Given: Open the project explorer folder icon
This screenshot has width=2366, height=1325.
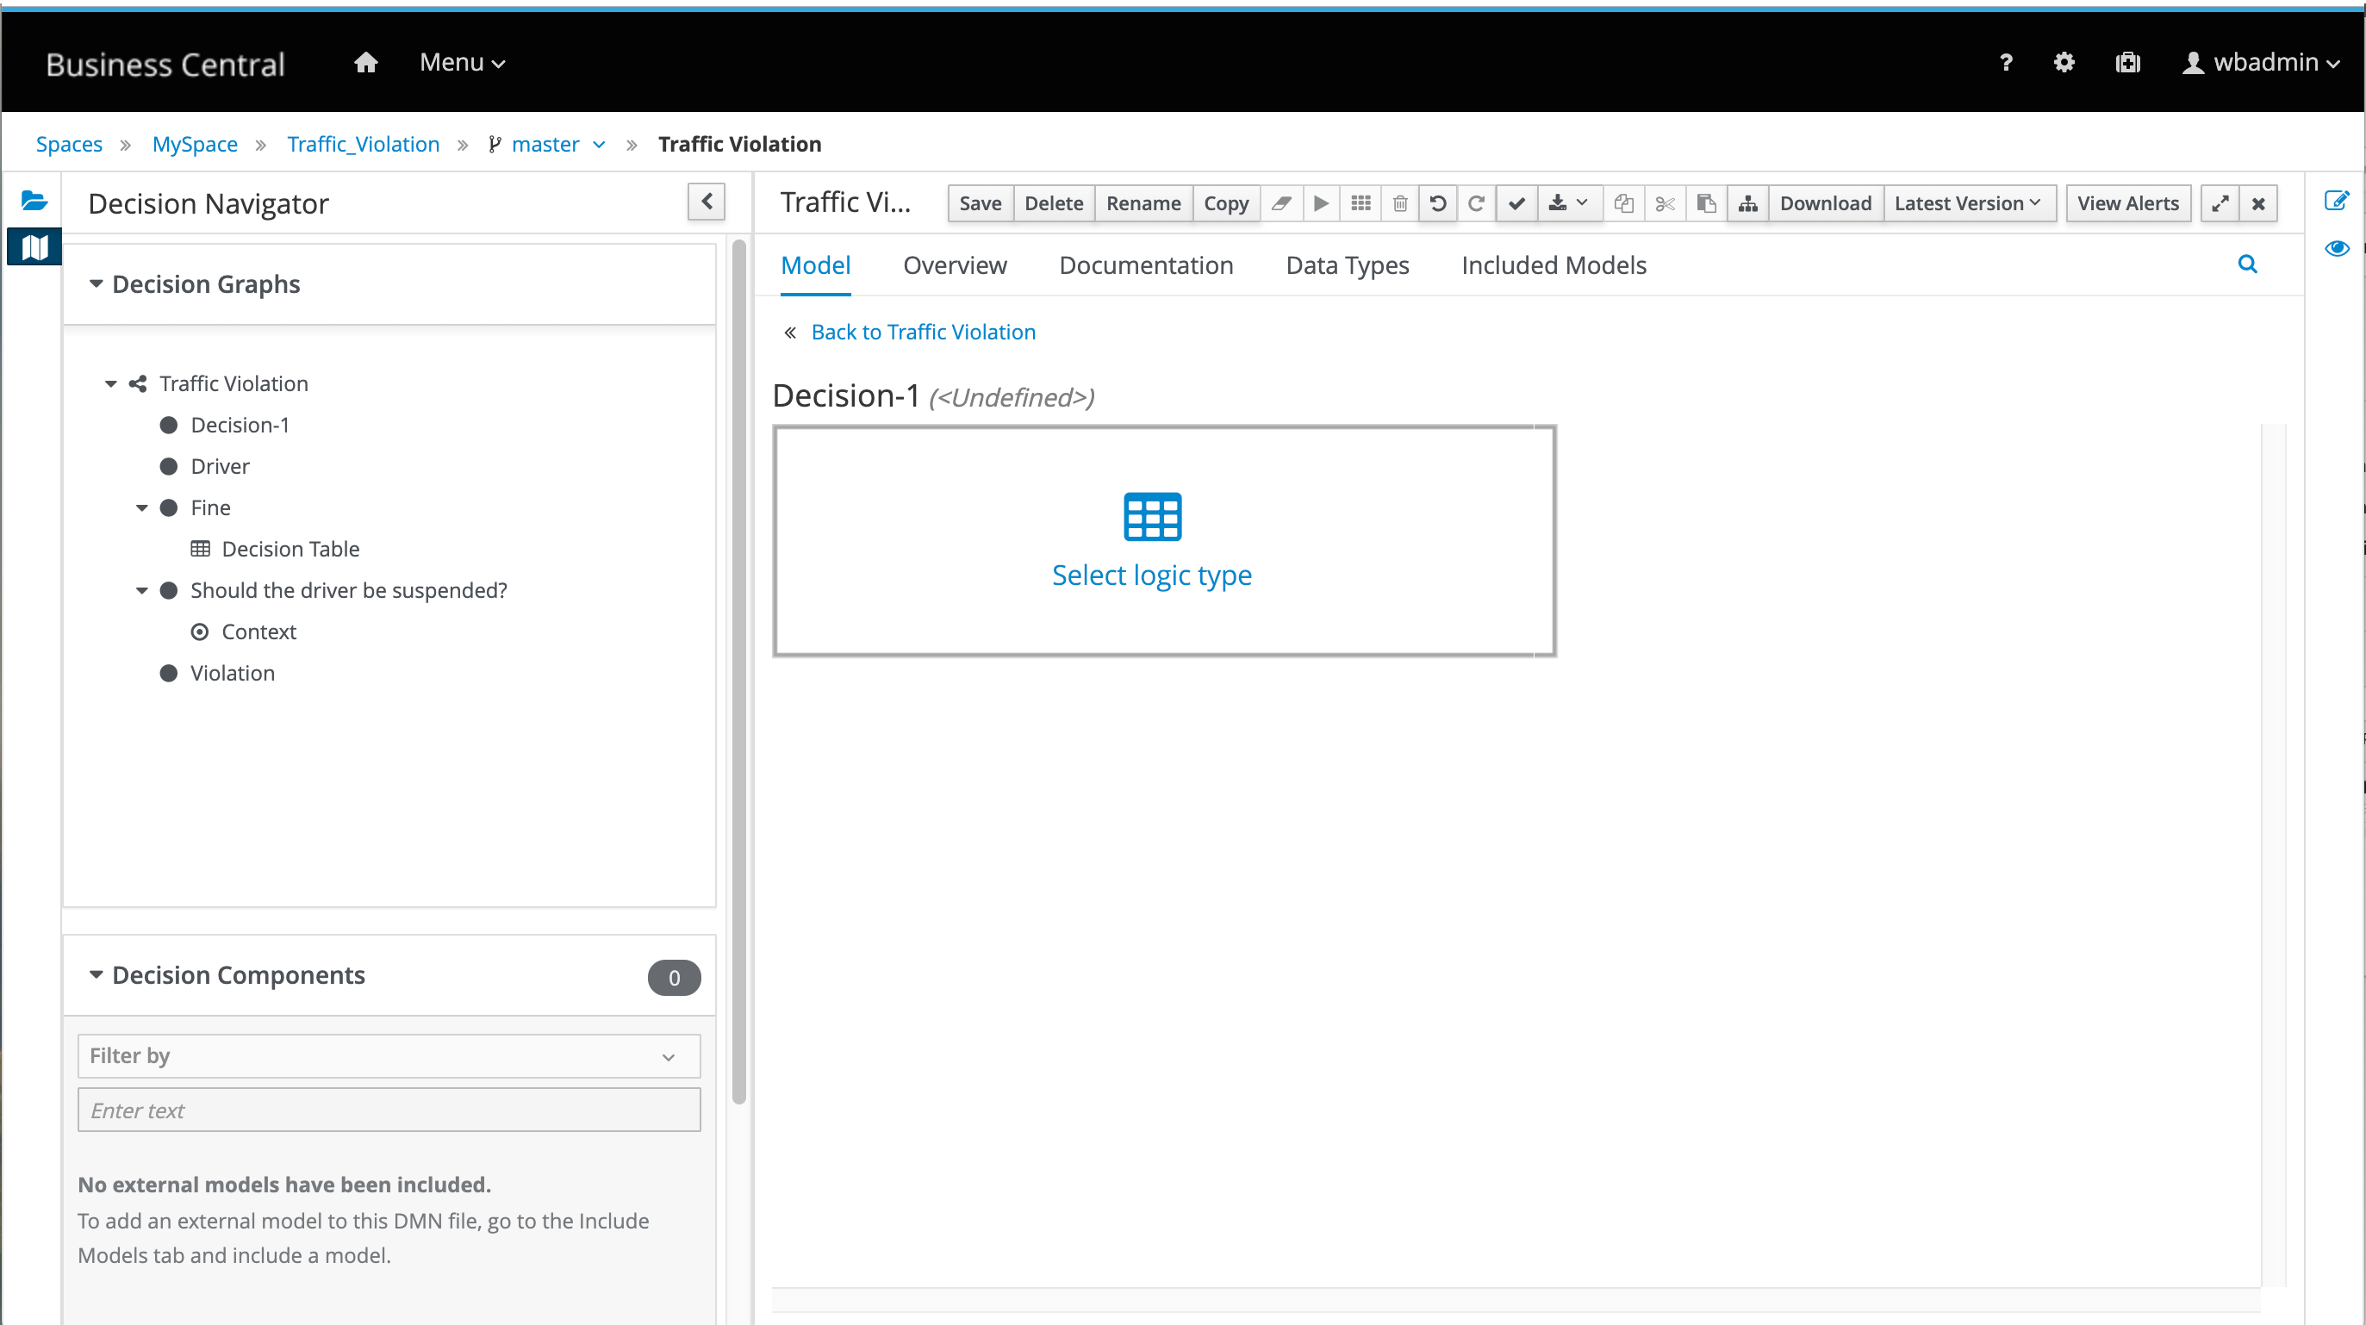Looking at the screenshot, I should (34, 201).
